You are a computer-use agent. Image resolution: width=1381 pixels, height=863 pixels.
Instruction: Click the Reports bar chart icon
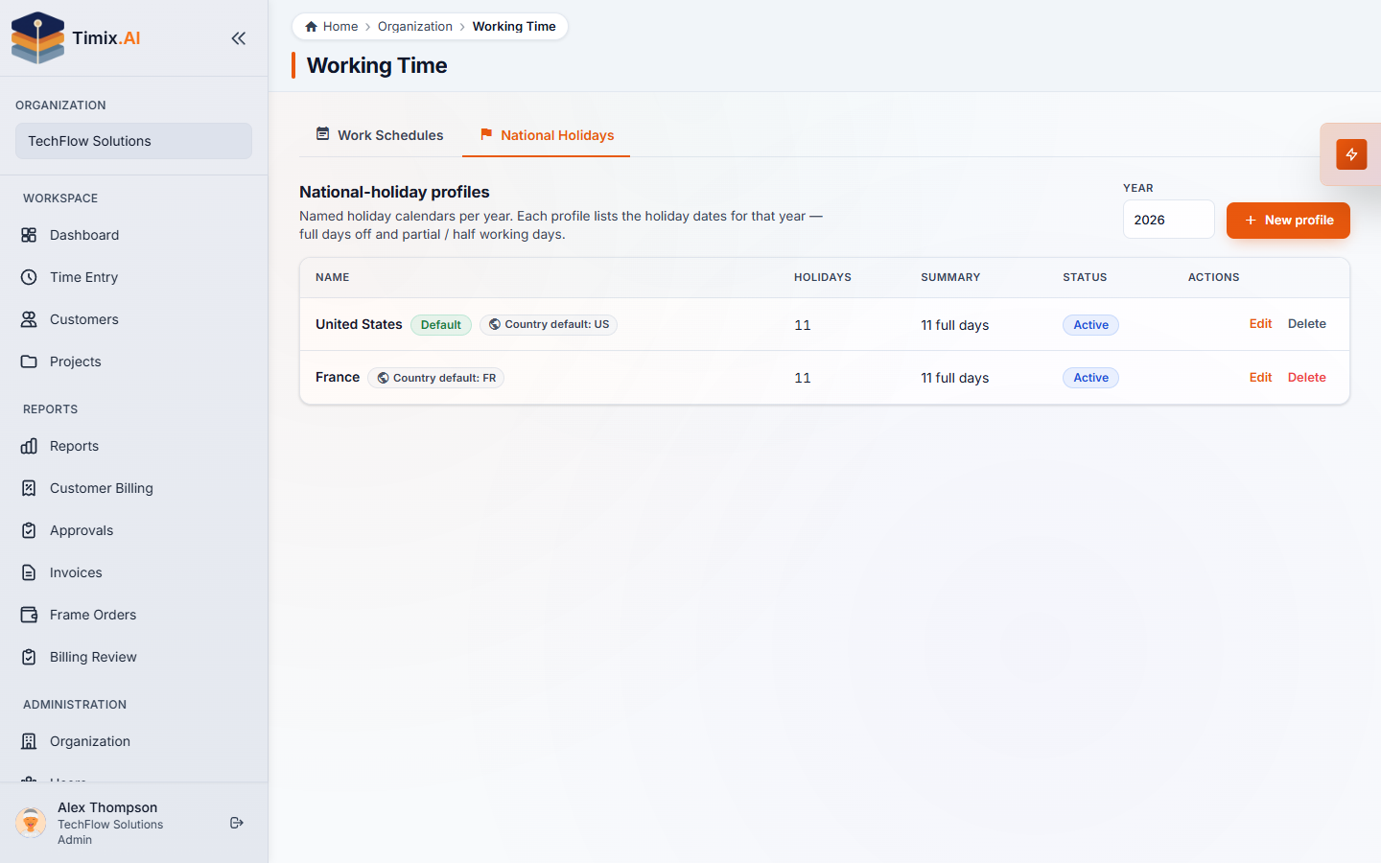pos(29,446)
